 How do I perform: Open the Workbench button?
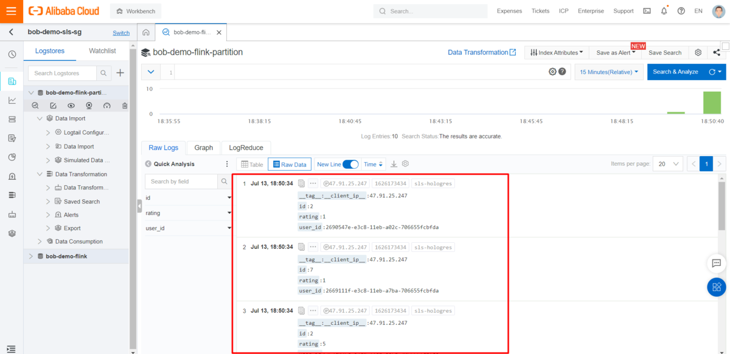click(136, 11)
